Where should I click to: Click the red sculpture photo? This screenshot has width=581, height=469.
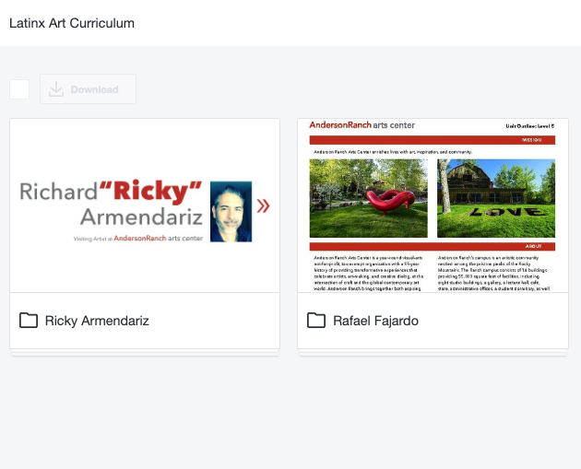pyautogui.click(x=368, y=198)
